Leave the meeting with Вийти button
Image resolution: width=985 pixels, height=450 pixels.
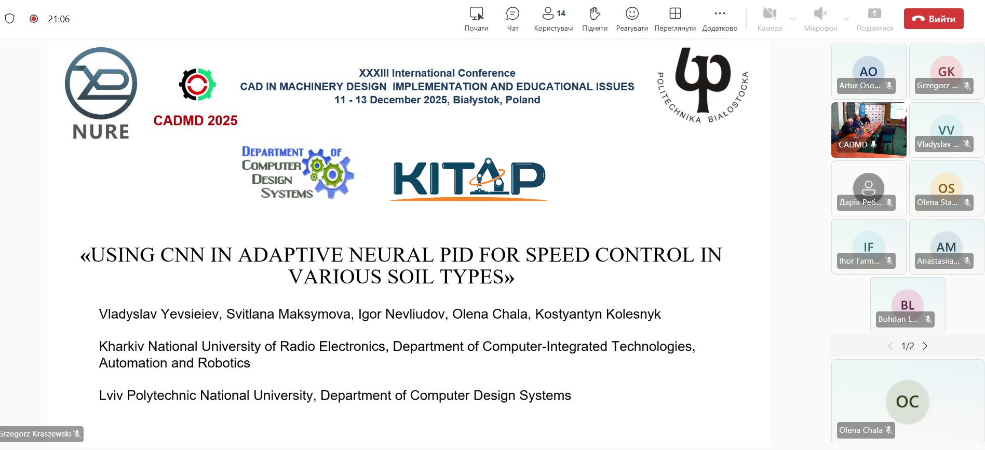click(933, 19)
